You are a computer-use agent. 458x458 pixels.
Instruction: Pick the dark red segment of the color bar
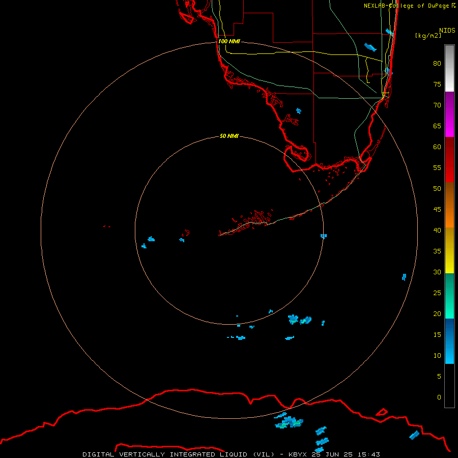[449, 159]
